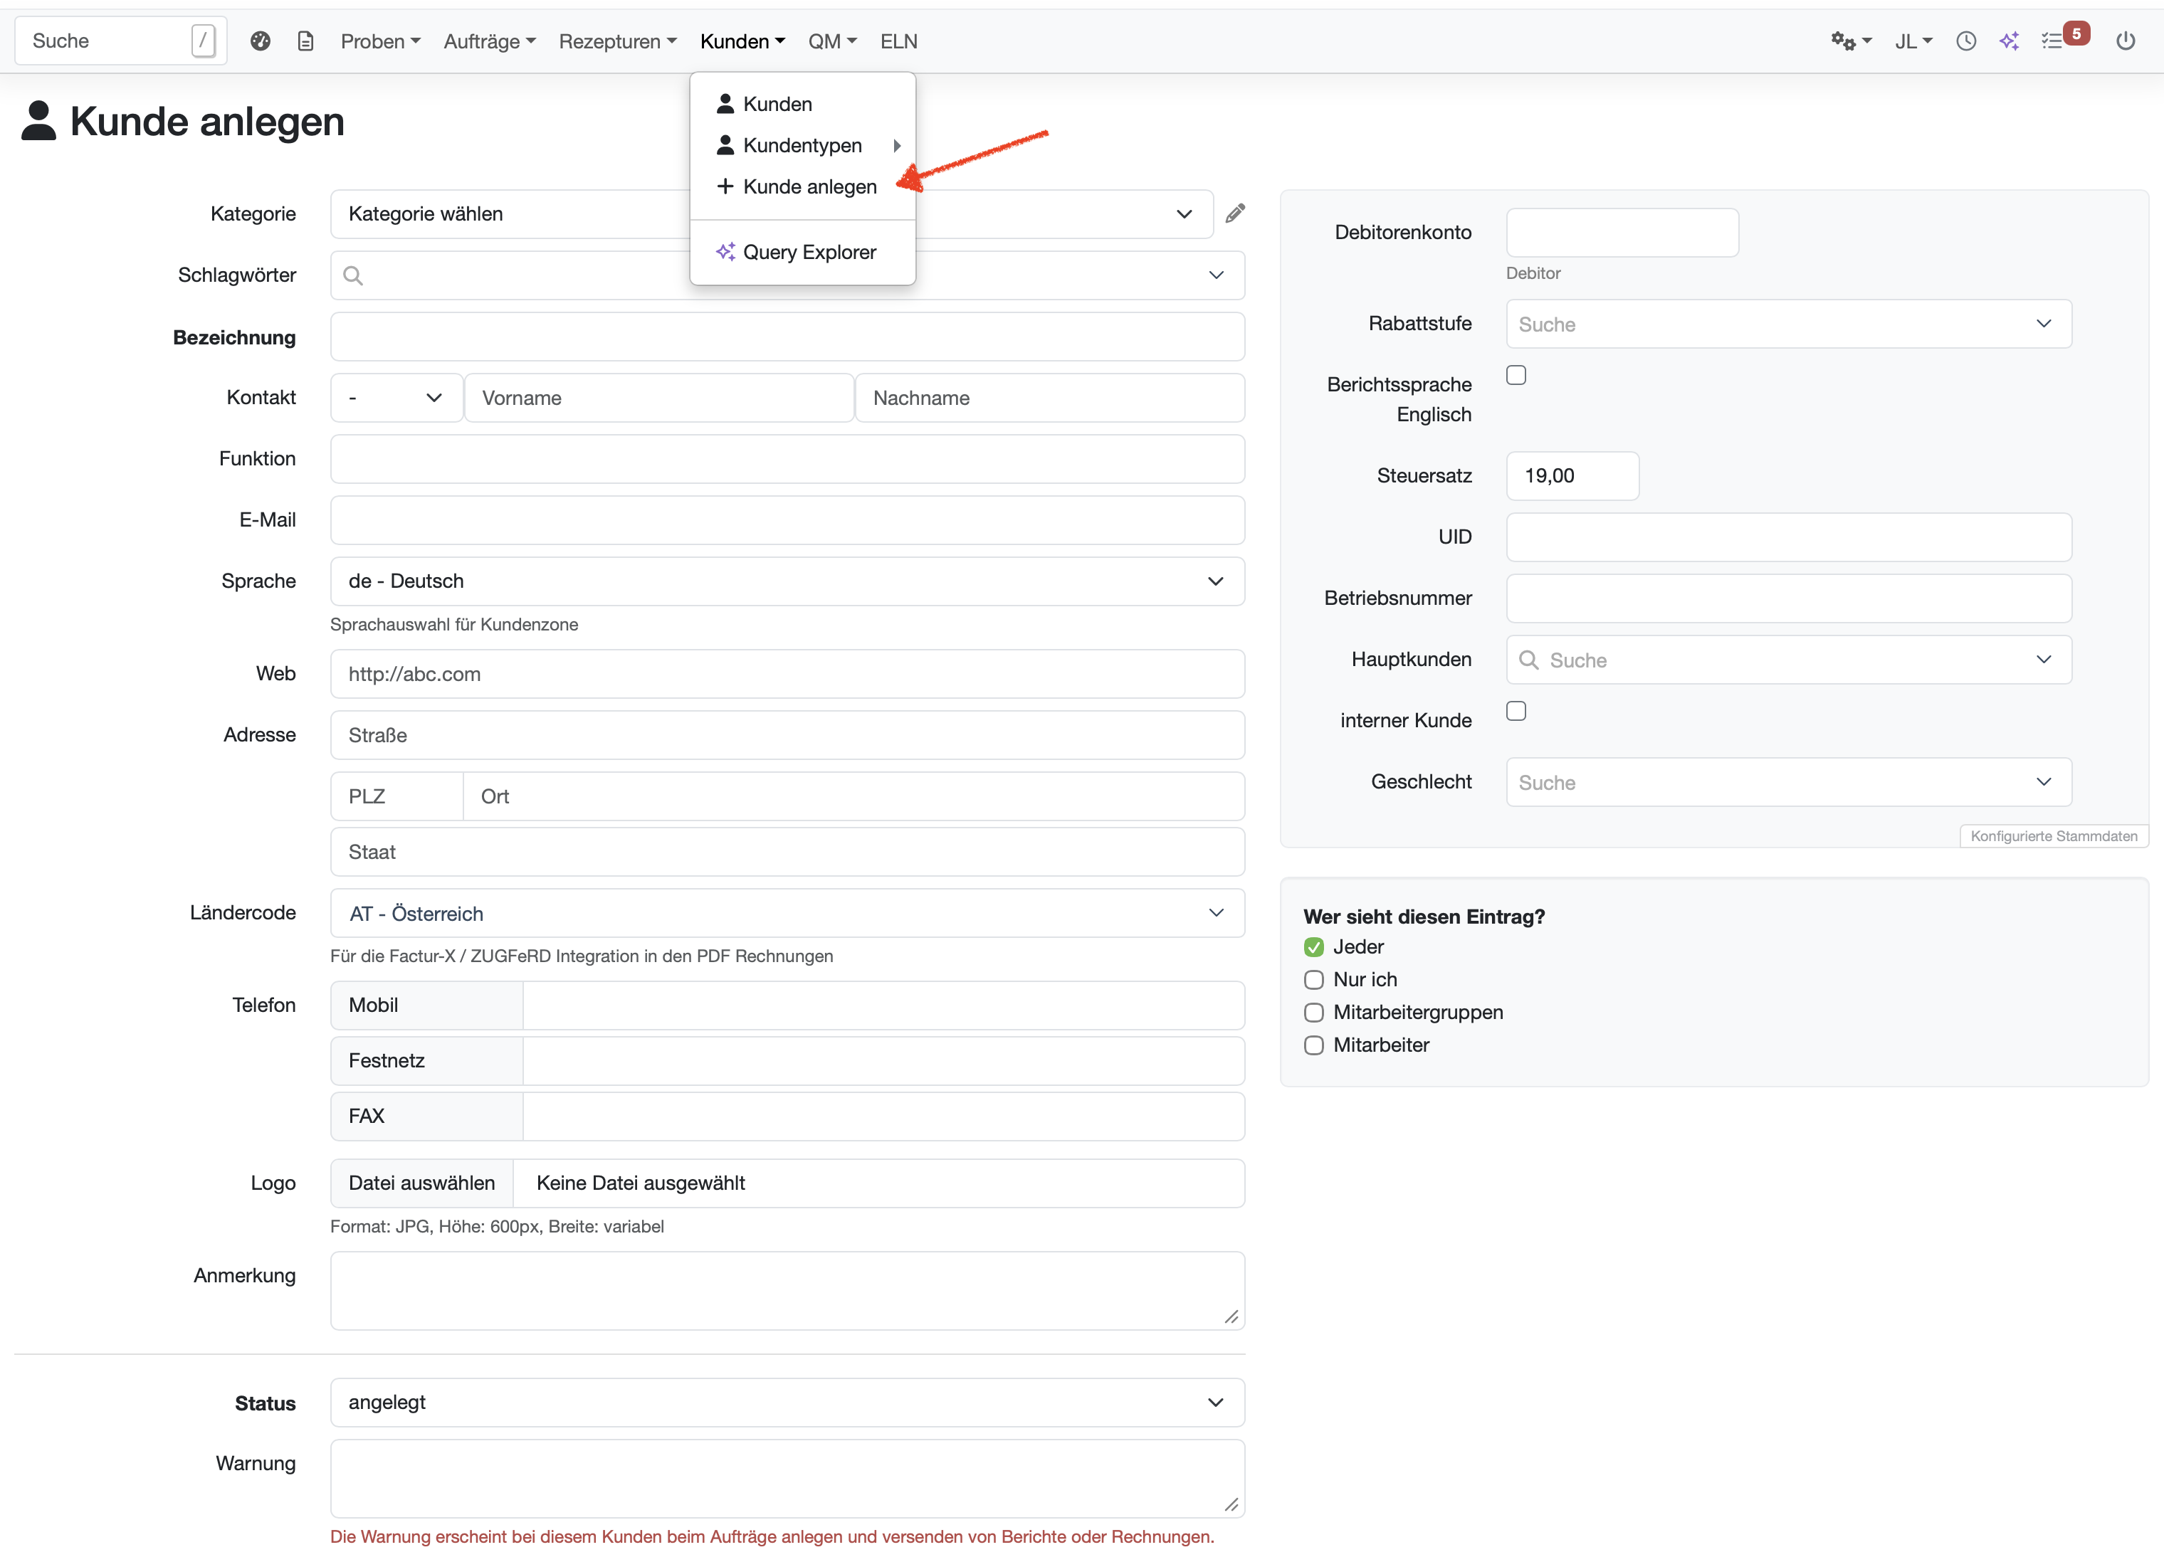Click the Festnetz phone number field
2164x1557 pixels.
click(x=883, y=1061)
